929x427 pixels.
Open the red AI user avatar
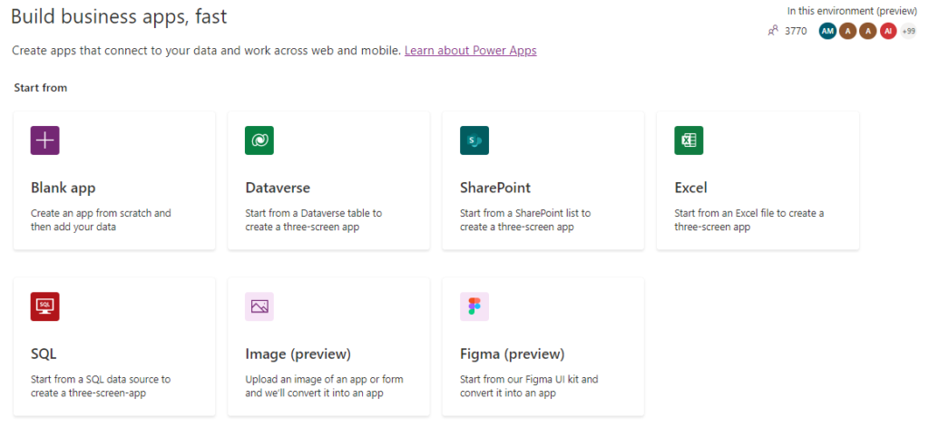pyautogui.click(x=888, y=32)
